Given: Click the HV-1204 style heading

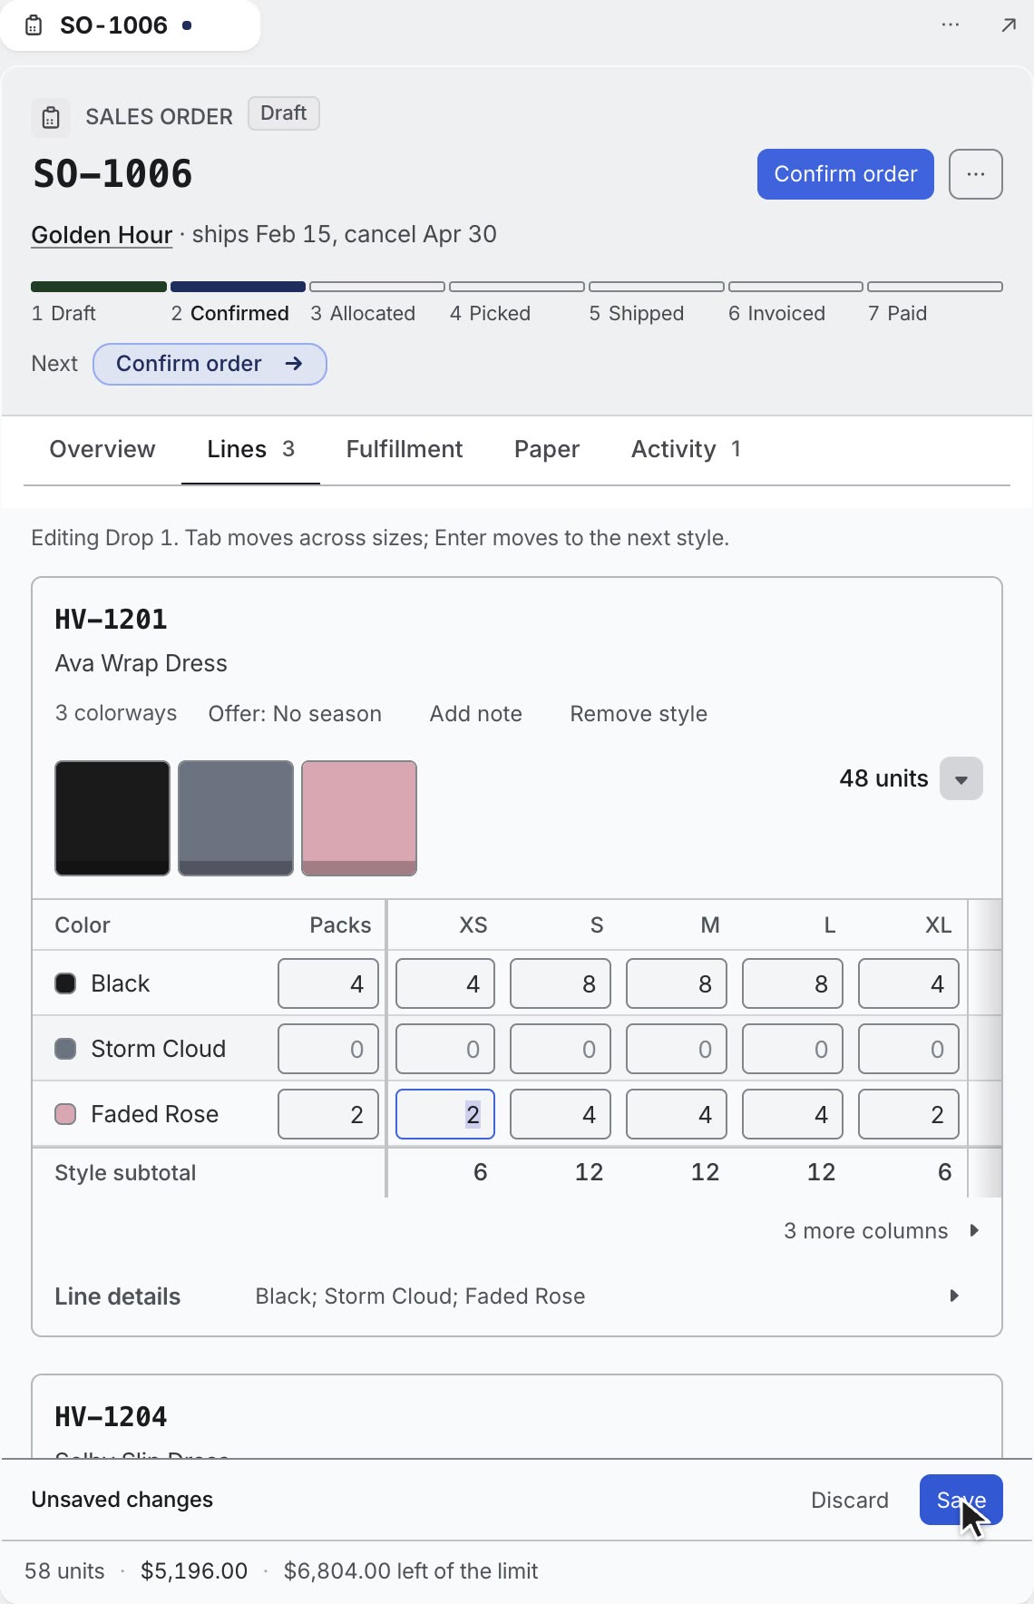Looking at the screenshot, I should (x=111, y=1417).
